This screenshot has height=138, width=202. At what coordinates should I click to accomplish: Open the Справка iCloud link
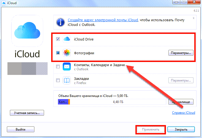click(x=184, y=113)
